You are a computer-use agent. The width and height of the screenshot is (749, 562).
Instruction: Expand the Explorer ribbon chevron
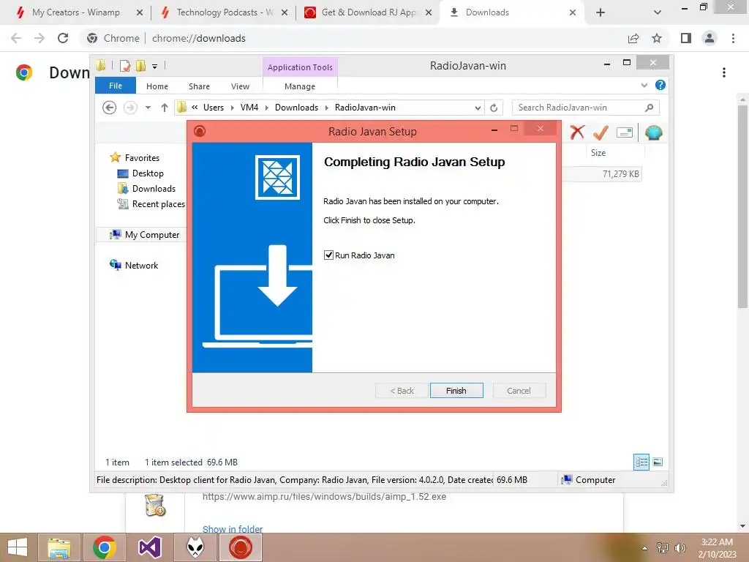644,85
